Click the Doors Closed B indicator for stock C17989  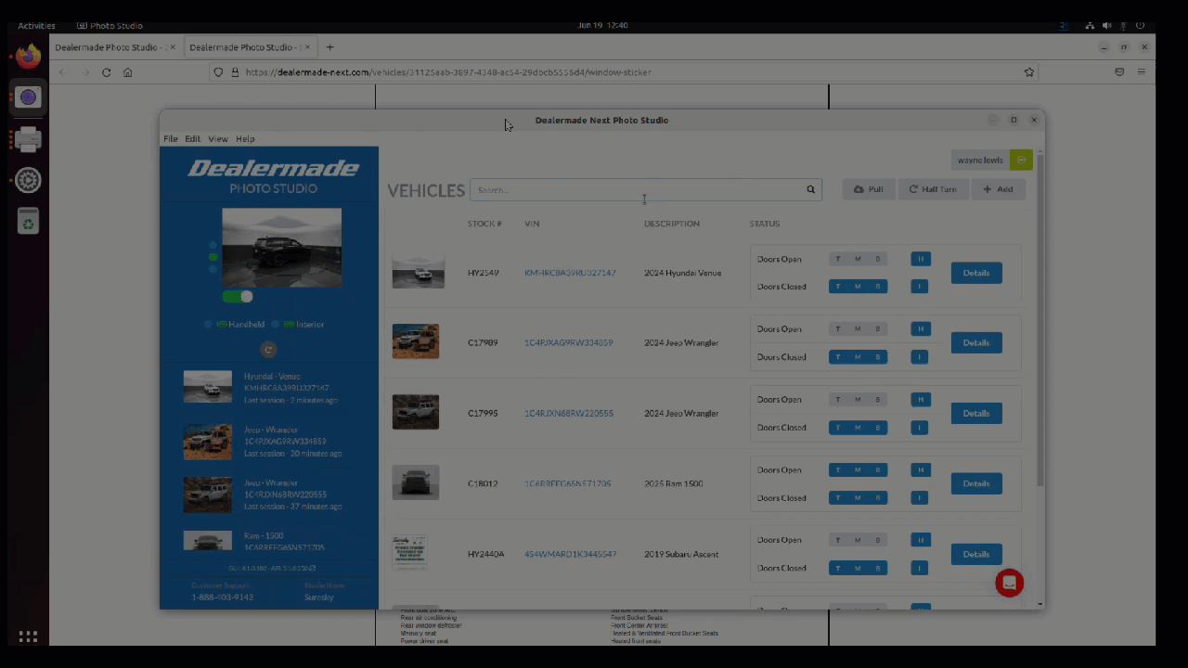tap(878, 356)
